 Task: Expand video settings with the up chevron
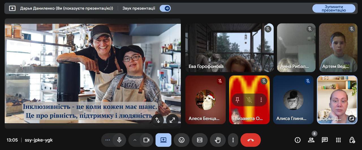pyautogui.click(x=135, y=140)
